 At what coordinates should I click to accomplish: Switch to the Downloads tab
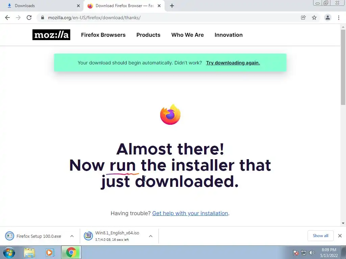[x=42, y=6]
